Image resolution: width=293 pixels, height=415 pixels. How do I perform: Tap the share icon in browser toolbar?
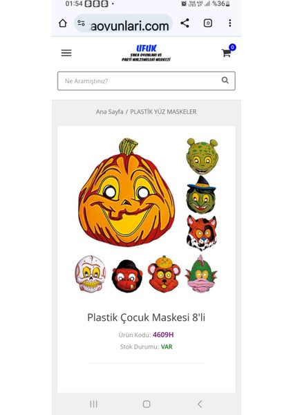[x=185, y=23]
